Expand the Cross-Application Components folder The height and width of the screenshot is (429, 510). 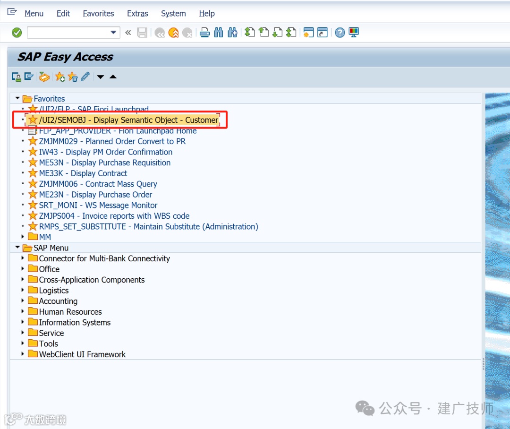23,279
